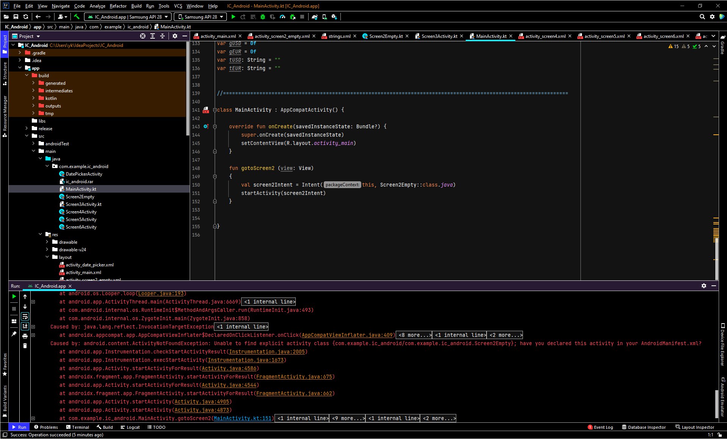Switch to the activity_screen4.xml tab
The height and width of the screenshot is (439, 727).
click(x=545, y=36)
